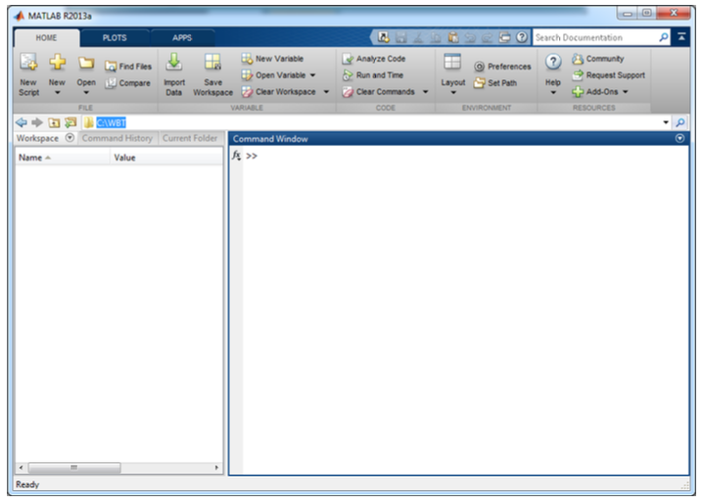Click Request Support
This screenshot has height=504, width=703.
[x=608, y=75]
